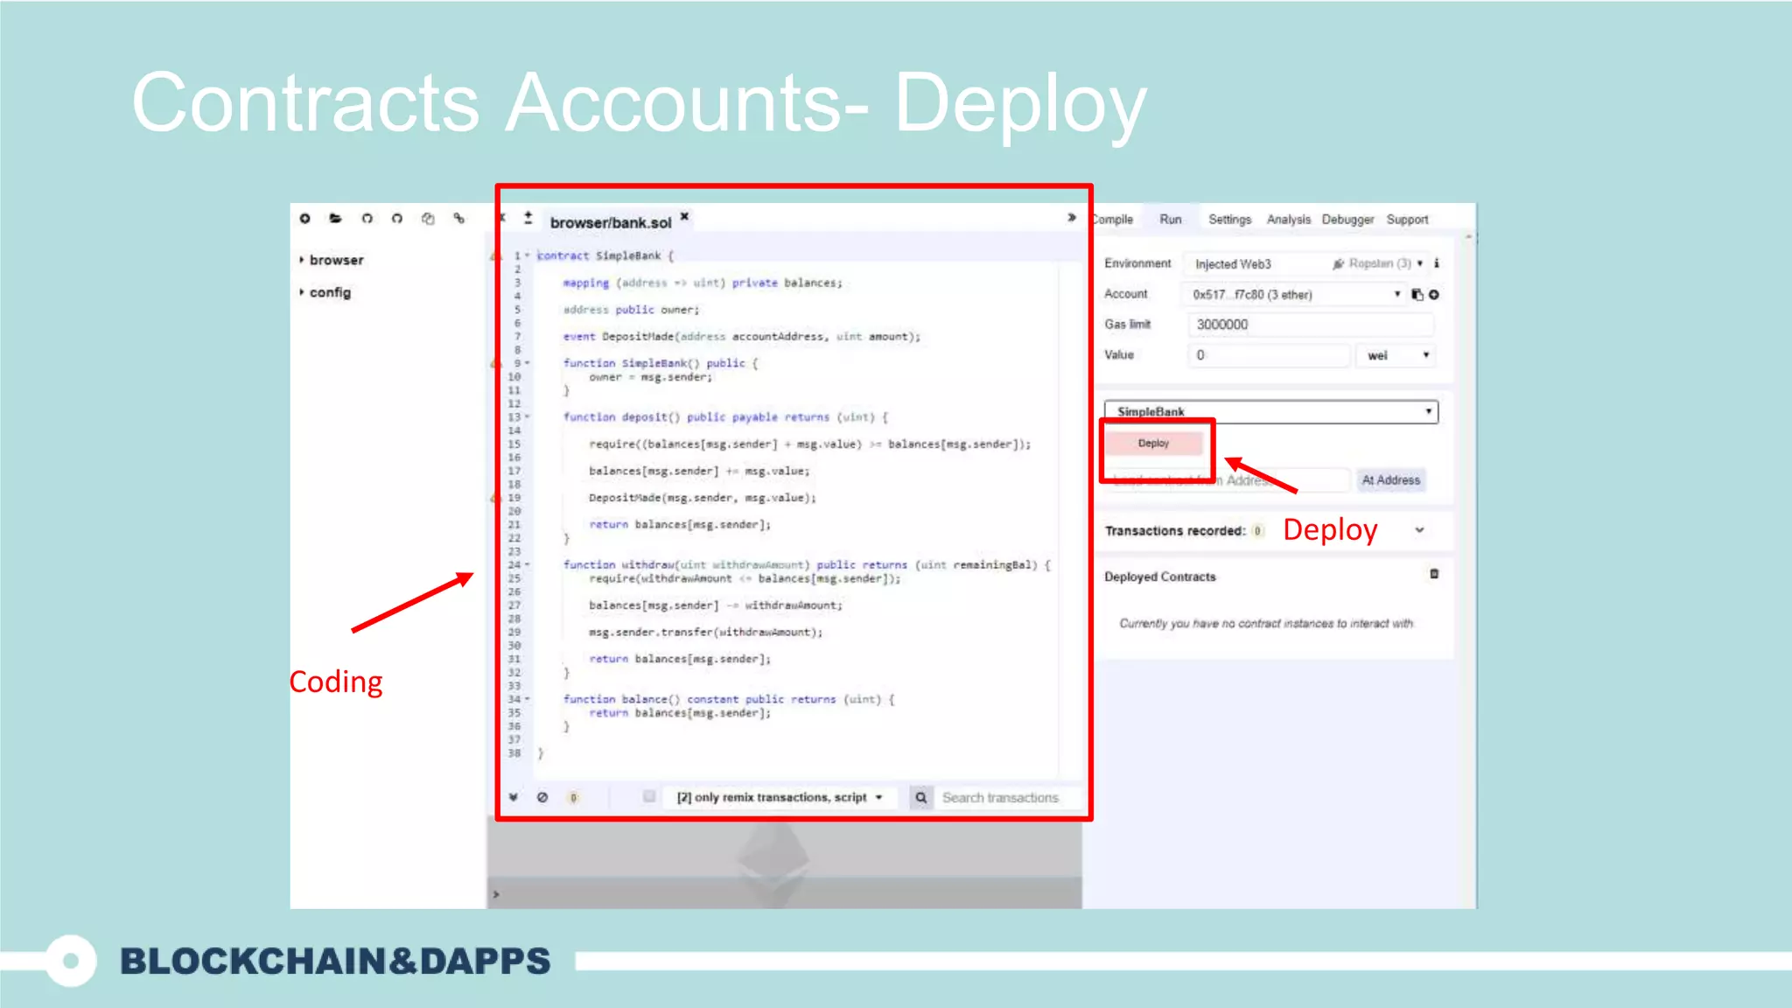Viewport: 1792px width, 1008px height.
Task: Click the 'msg.sender.transfer(withdrawAmount);' line
Action: point(705,632)
